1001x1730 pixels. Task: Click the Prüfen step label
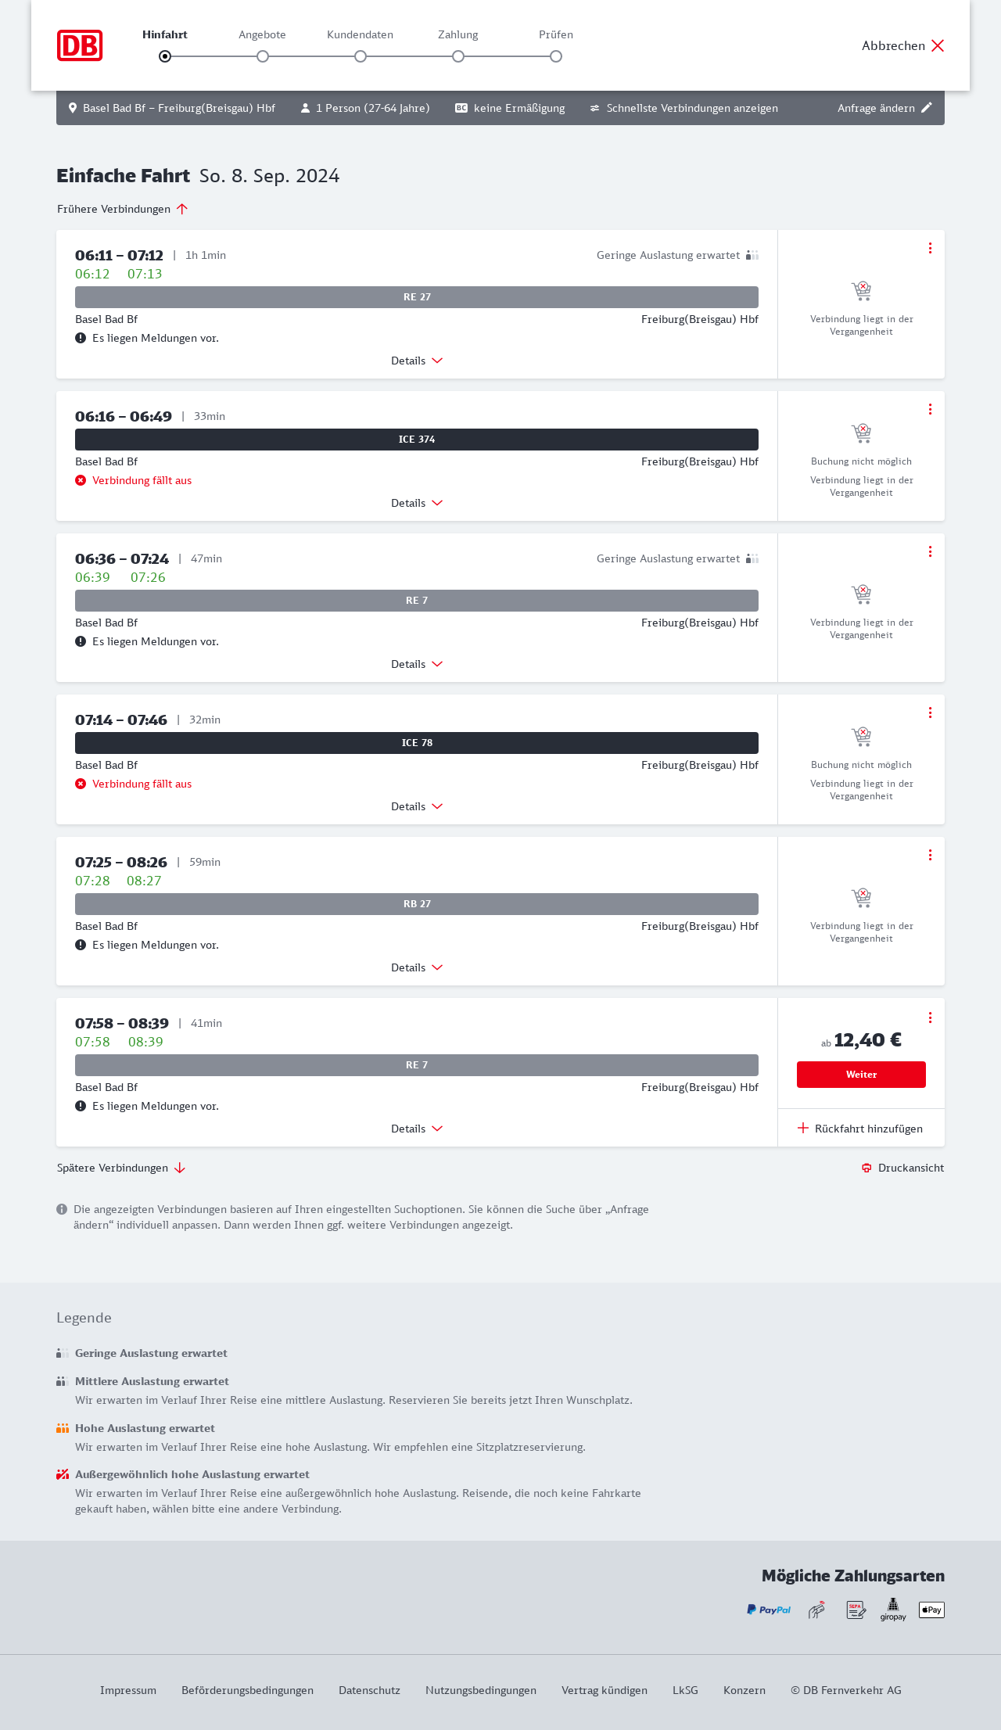(556, 34)
